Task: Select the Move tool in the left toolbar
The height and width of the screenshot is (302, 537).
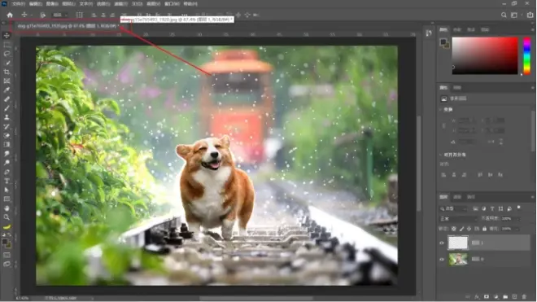Action: 7,36
